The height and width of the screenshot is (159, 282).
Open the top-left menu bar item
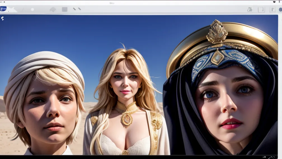click(2, 2)
